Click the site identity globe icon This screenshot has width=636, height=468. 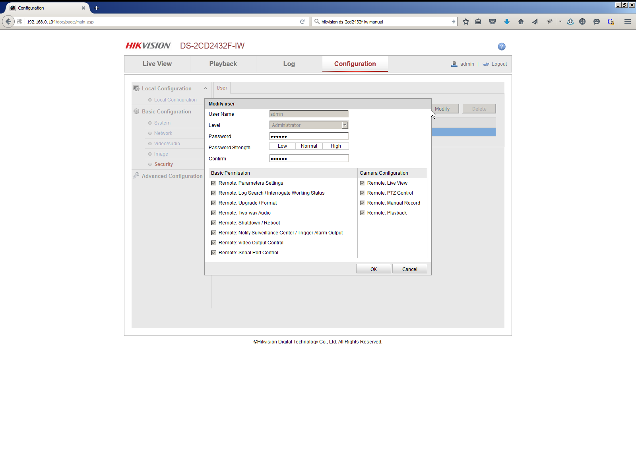(x=19, y=21)
